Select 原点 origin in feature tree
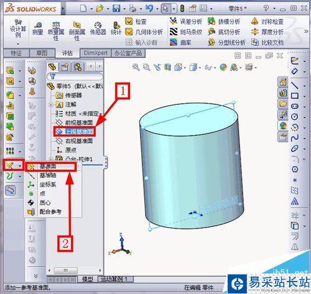 tap(71, 150)
